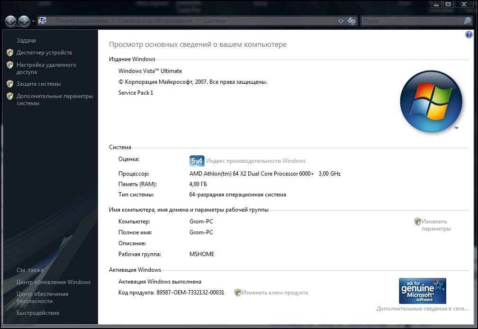The image size is (478, 329).
Task: Open Центр обеспечения безопасности
Action: 42,297
